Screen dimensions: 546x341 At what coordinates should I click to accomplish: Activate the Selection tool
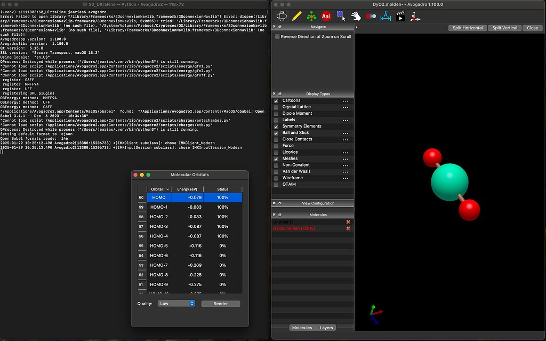click(341, 16)
